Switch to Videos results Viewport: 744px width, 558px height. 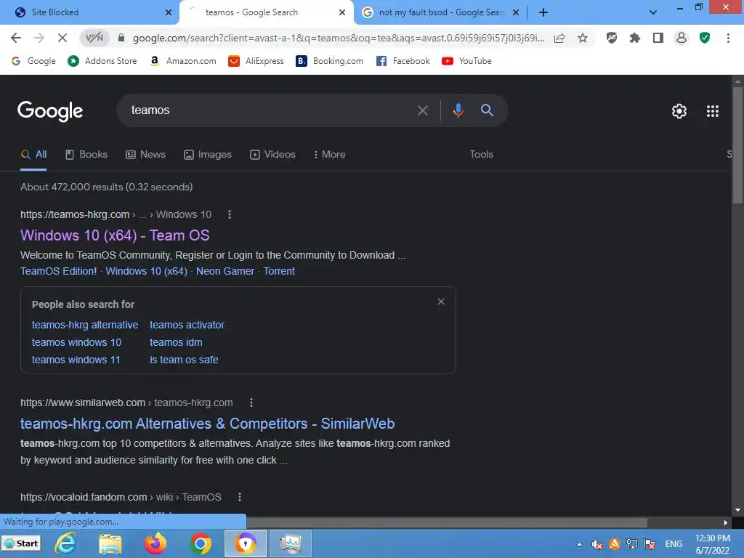point(273,155)
